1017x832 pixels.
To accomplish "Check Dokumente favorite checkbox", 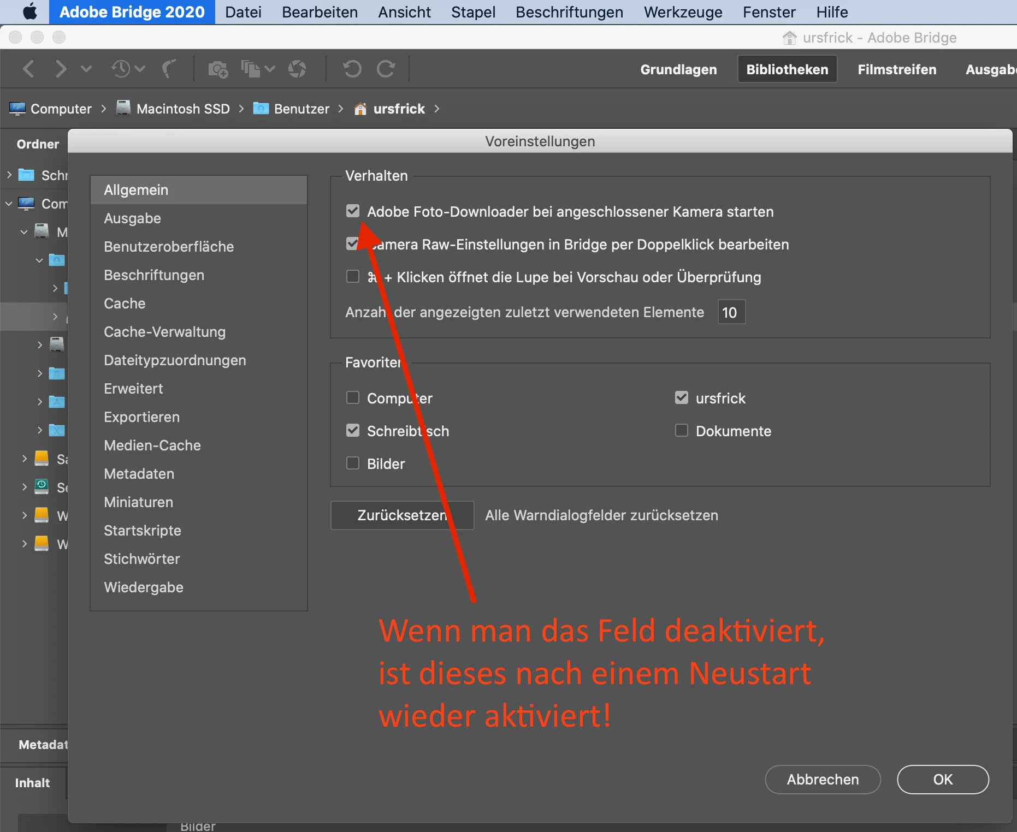I will tap(682, 430).
